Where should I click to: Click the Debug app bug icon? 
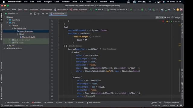[x=142, y=10]
